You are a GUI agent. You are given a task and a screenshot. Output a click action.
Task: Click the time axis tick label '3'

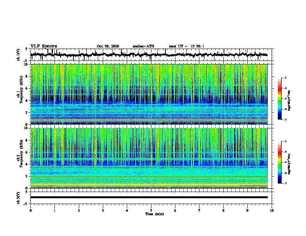coord(103,211)
